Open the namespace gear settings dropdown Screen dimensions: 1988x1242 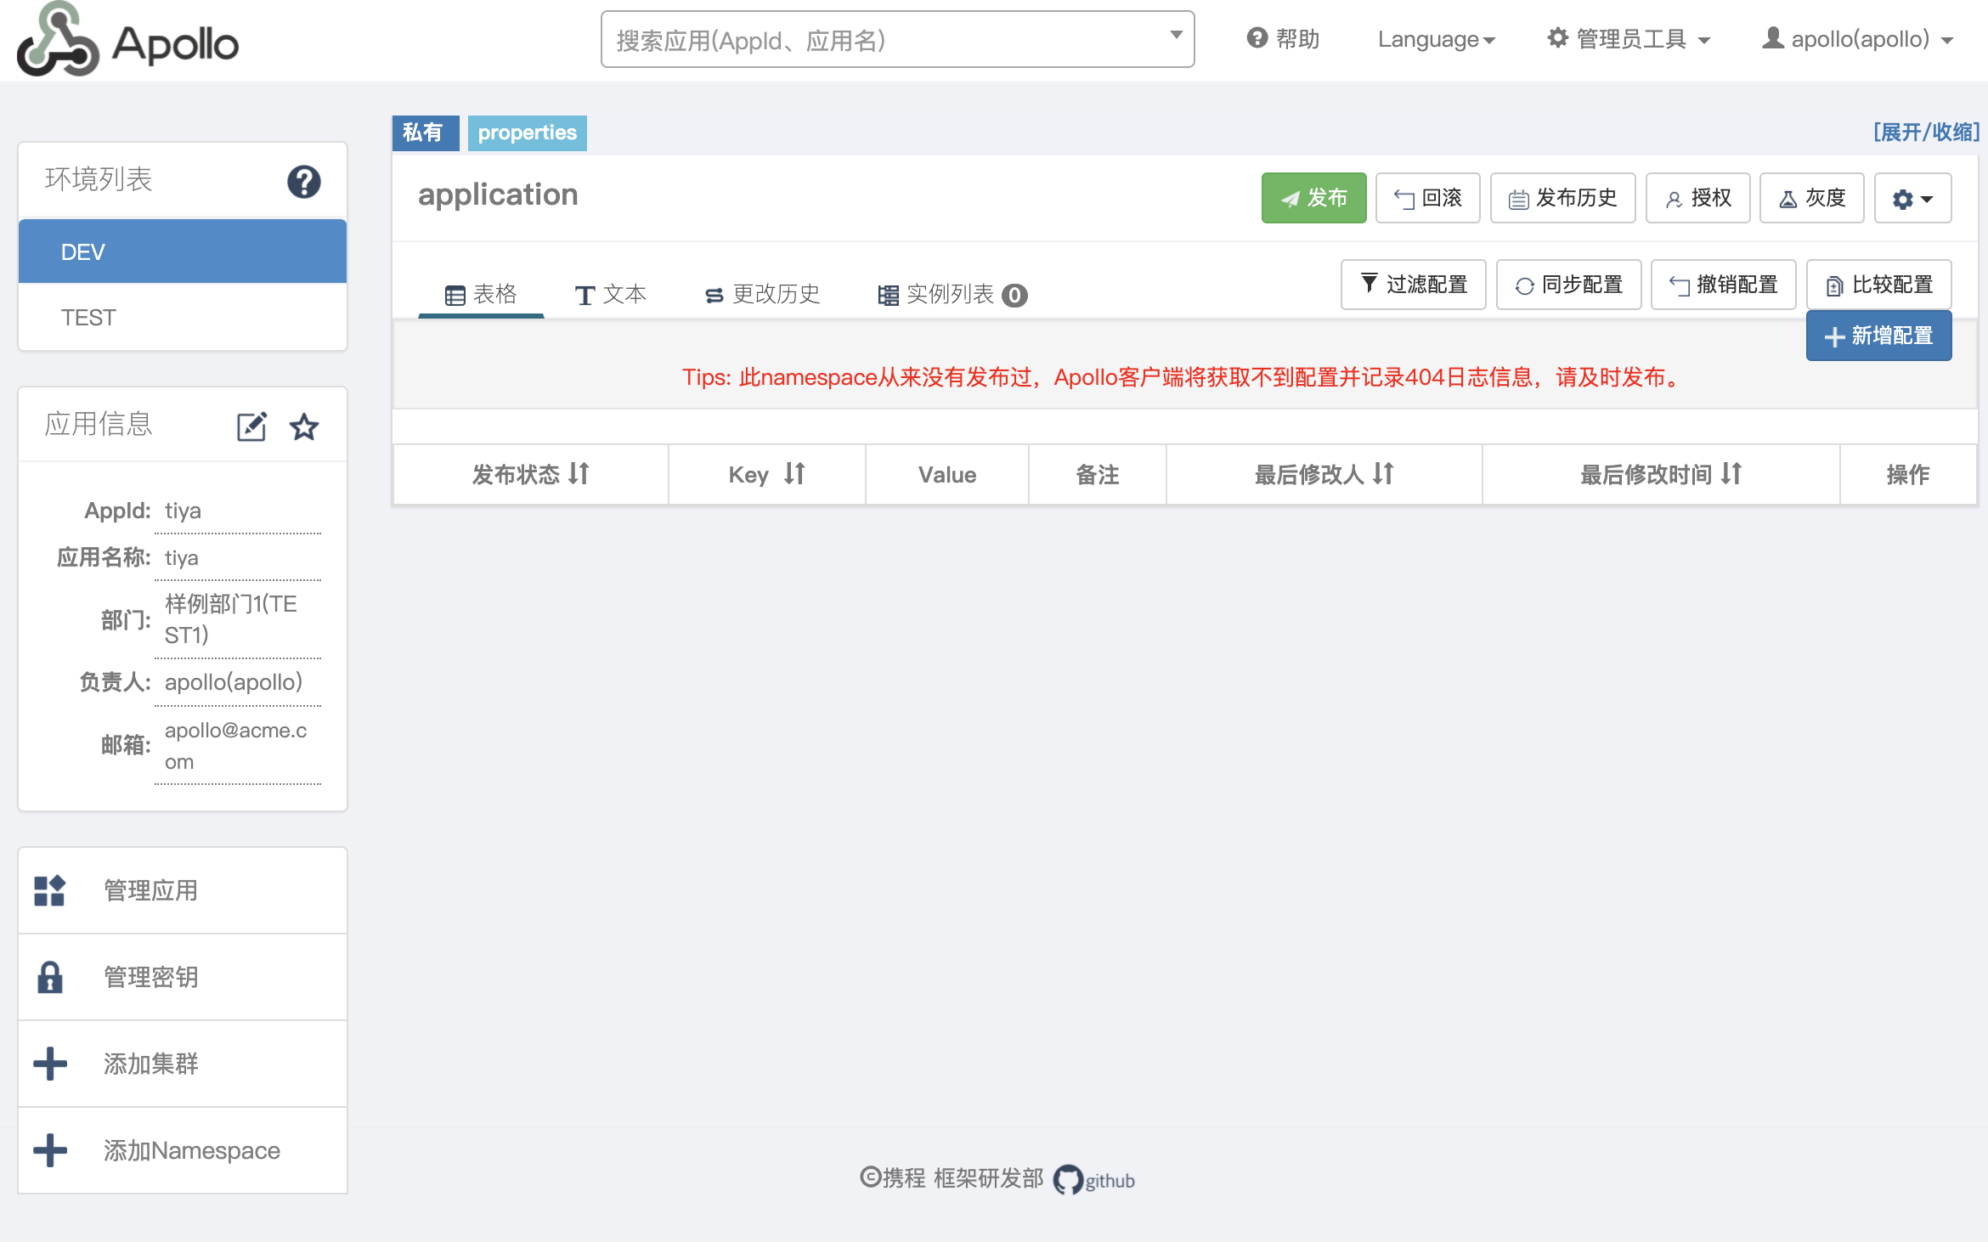(1912, 199)
